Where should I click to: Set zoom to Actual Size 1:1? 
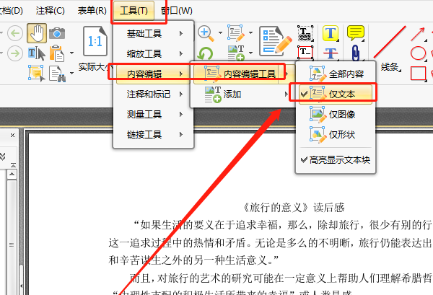(95, 41)
